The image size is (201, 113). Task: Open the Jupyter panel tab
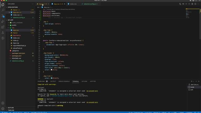point(93,81)
